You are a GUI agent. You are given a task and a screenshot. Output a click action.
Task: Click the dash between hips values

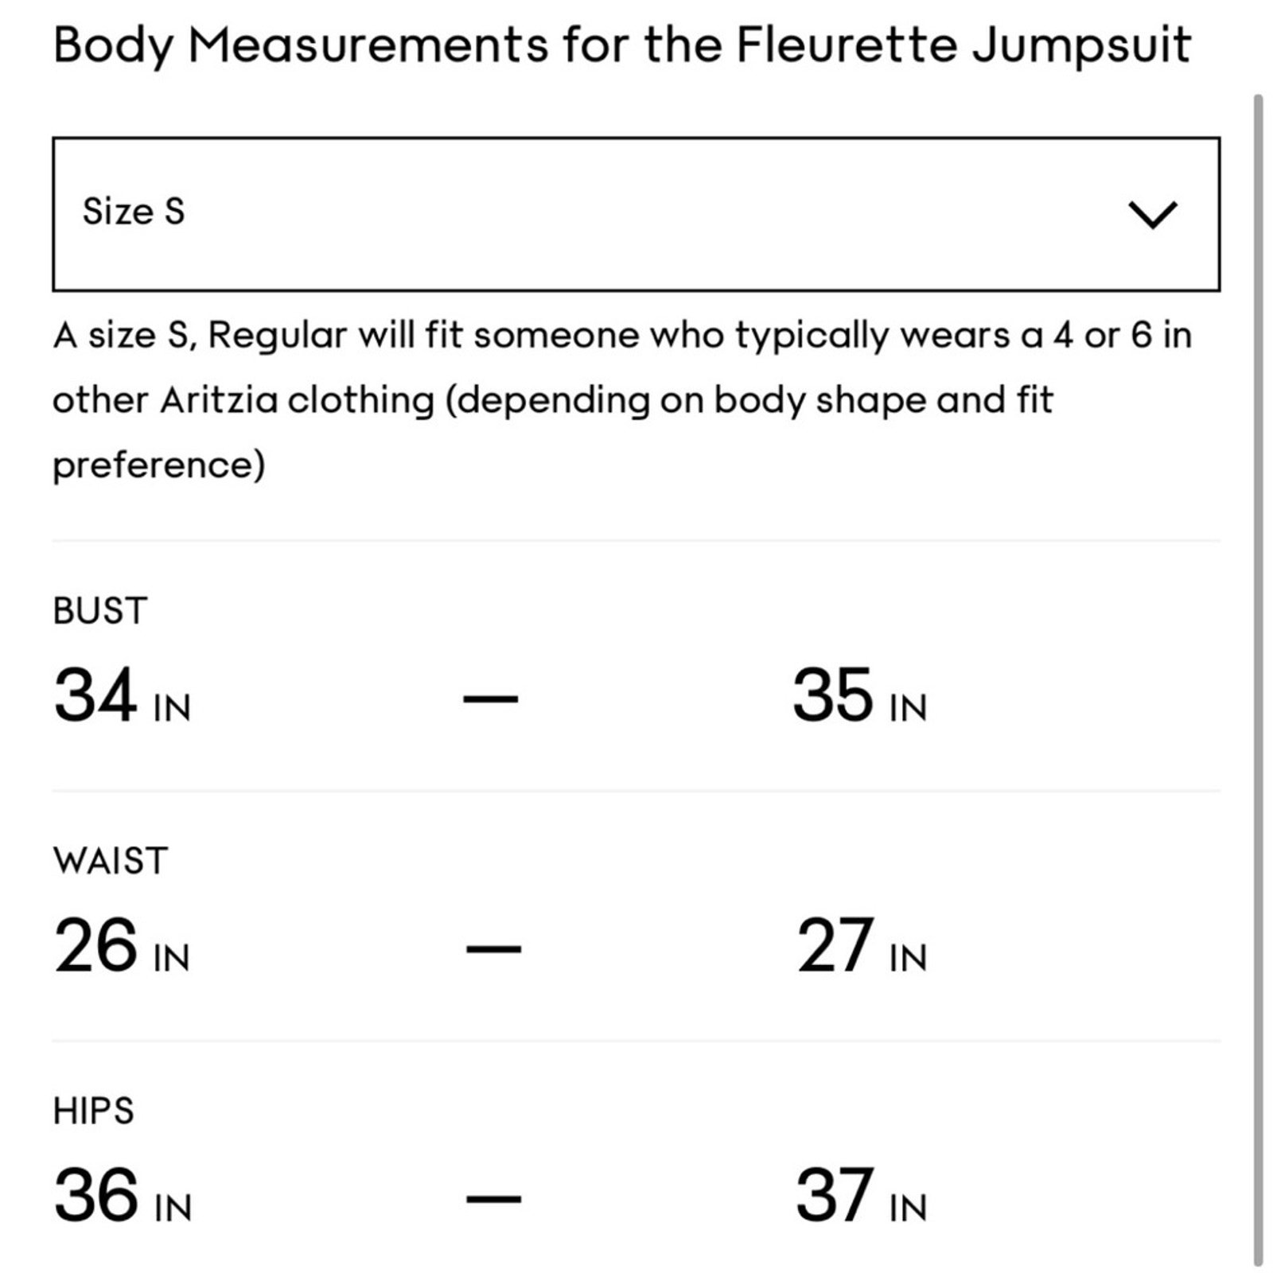(x=493, y=1198)
